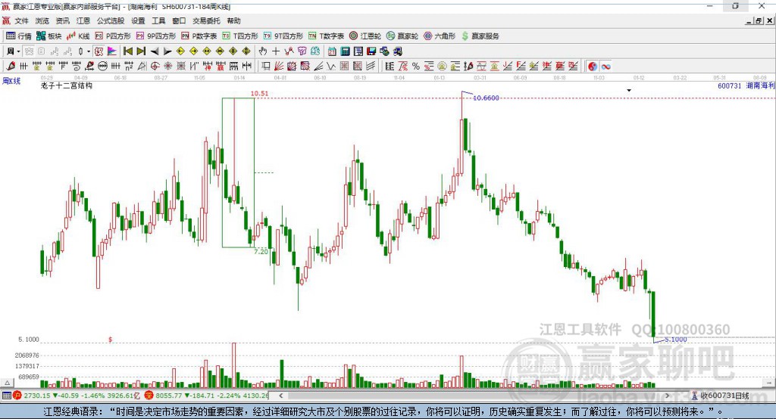This screenshot has height=419, width=776.
Task: Click the red 深 index badge
Action: click(149, 396)
